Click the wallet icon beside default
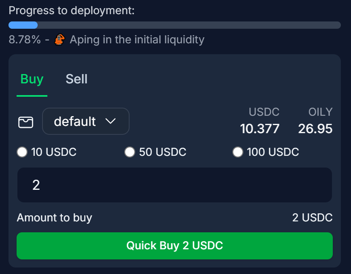Viewport: 351px width, 274px height. click(26, 122)
